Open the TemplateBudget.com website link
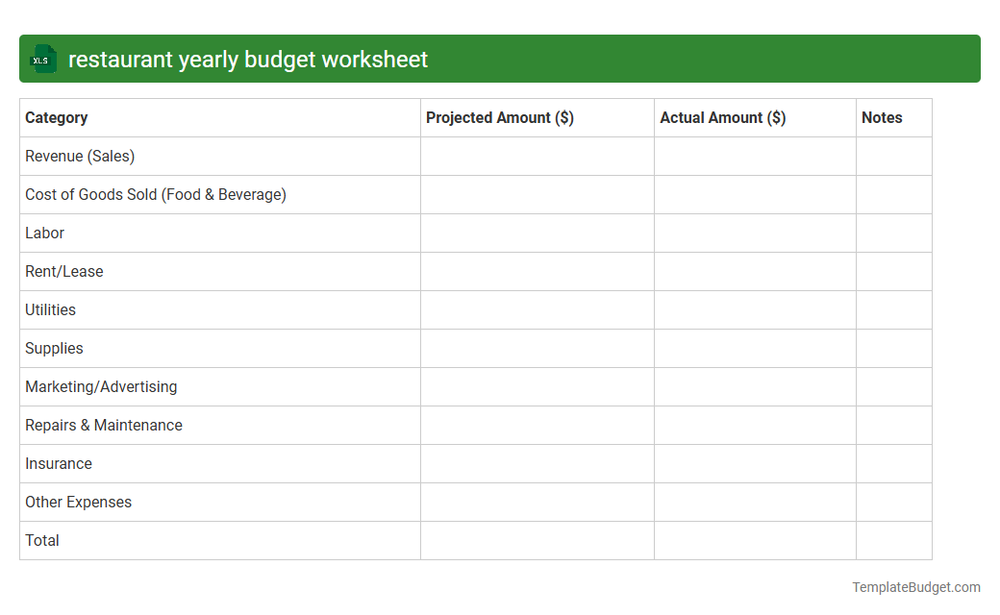This screenshot has height=615, width=1000. pos(915,585)
